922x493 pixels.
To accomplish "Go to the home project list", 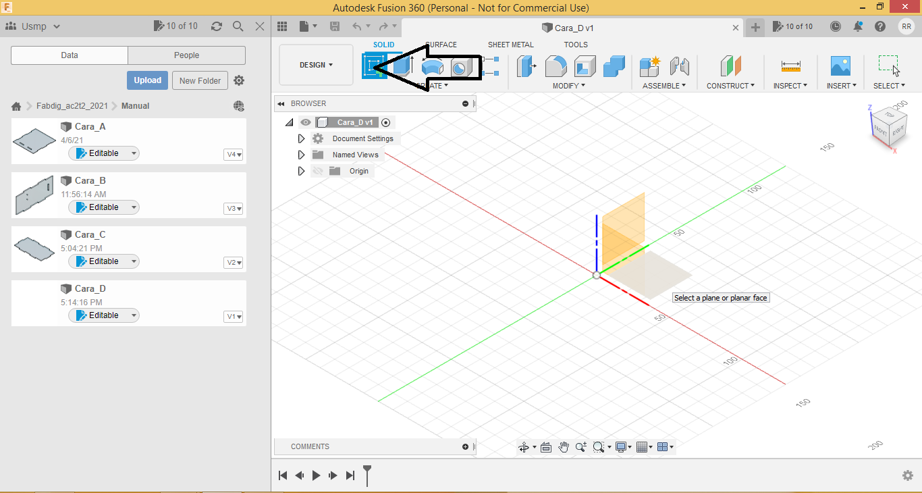I will pos(16,106).
